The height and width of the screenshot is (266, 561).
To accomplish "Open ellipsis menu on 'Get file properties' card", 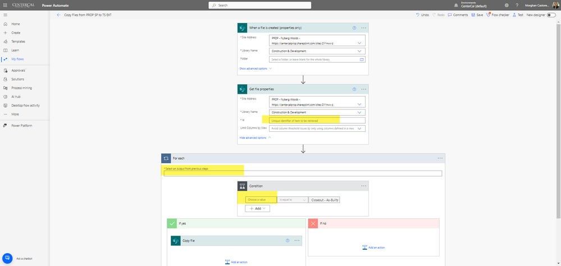I will pyautogui.click(x=363, y=89).
